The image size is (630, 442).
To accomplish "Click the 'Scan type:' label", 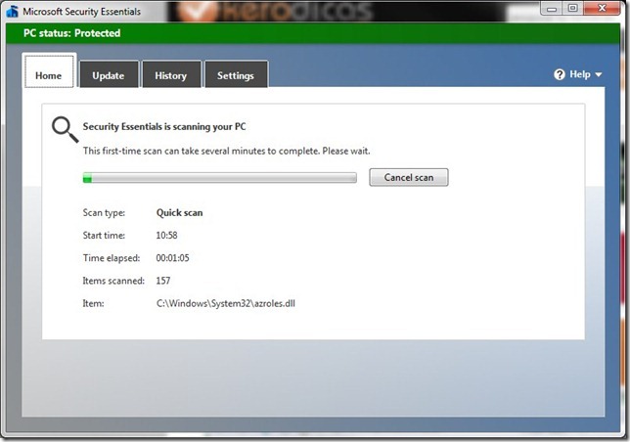I will 104,213.
